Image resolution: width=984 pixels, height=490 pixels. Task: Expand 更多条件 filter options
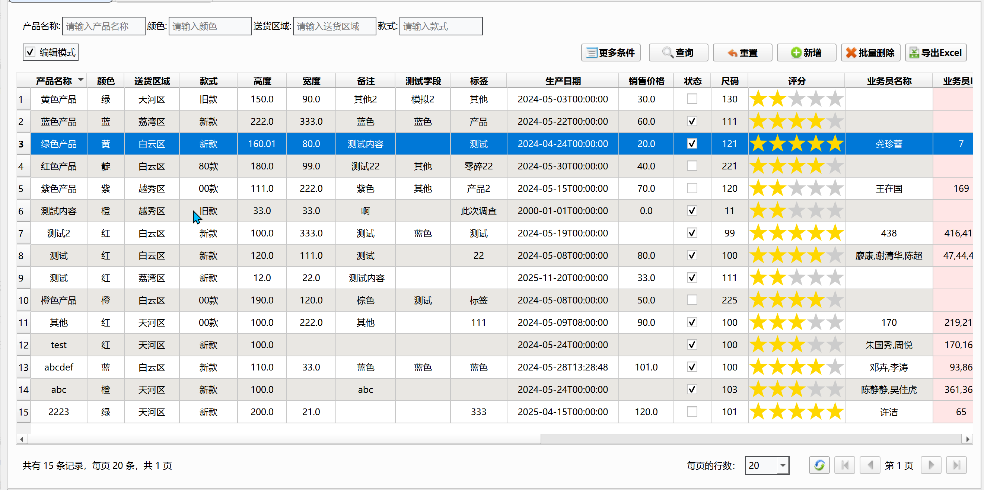click(611, 53)
